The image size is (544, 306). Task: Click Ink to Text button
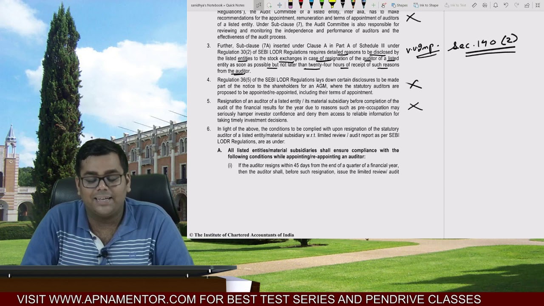pyautogui.click(x=455, y=5)
